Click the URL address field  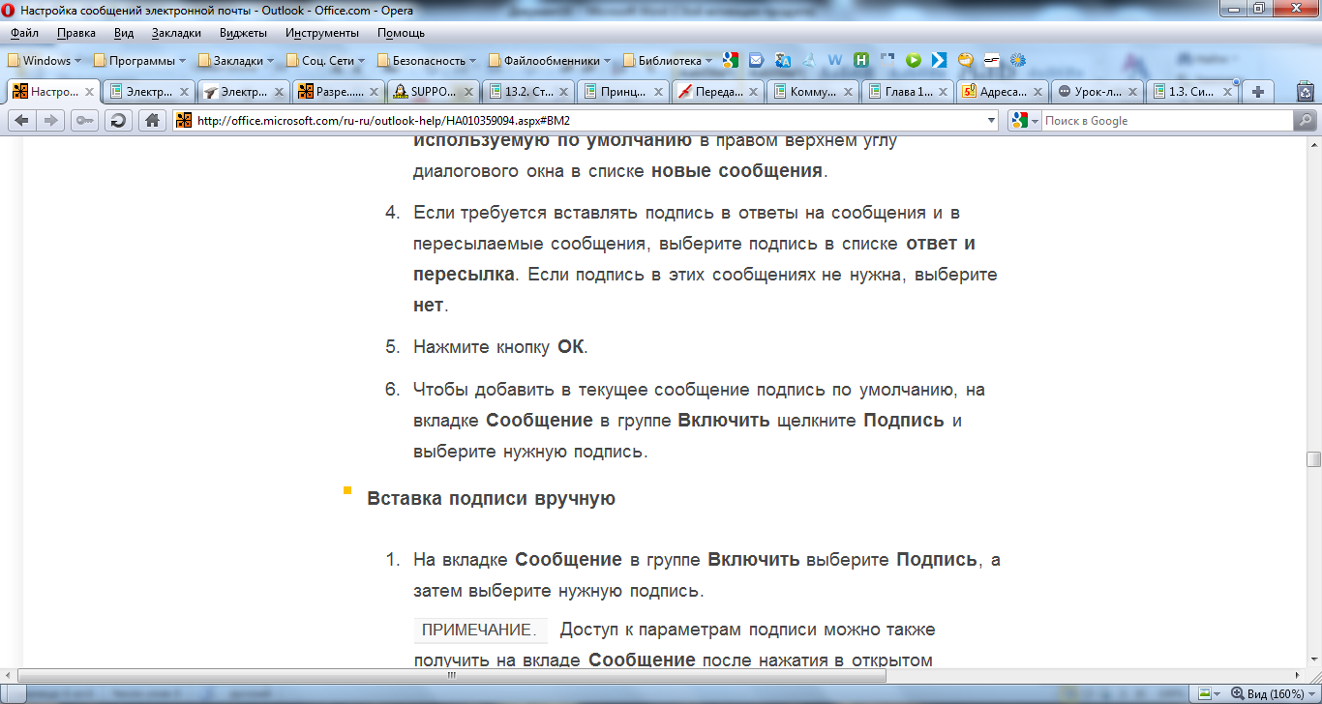point(586,121)
